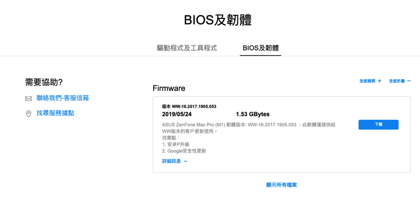Click the Firmware section heading
Screen dimensions: 420x213
tap(169, 88)
